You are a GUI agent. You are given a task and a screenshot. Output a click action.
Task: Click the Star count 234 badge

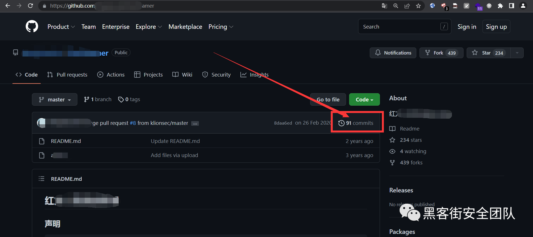pos(499,53)
